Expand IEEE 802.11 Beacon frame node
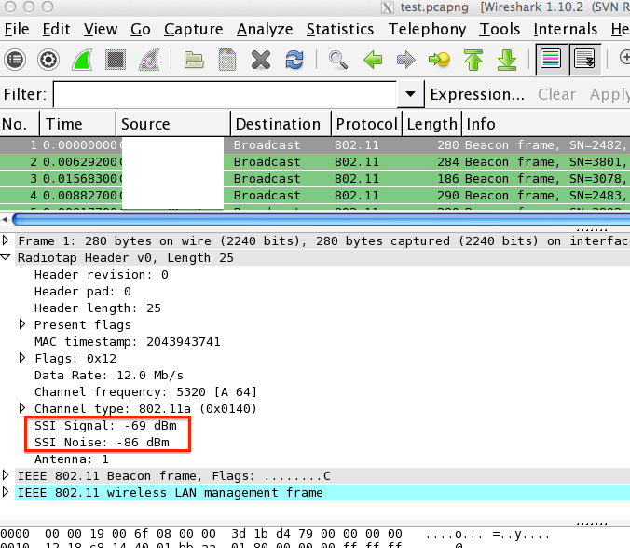Screen dimensions: 630x548 (x=6, y=475)
